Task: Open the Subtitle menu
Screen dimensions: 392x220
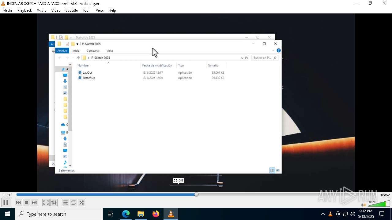Action: tap(72, 10)
